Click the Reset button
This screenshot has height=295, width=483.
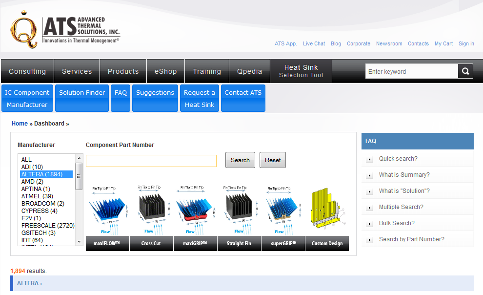(x=272, y=160)
